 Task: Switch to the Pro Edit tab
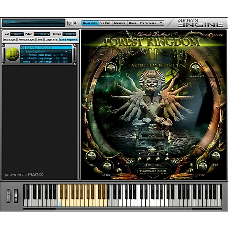click(105, 23)
